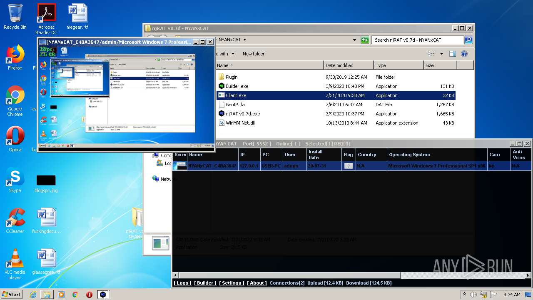The height and width of the screenshot is (300, 533).
Task: Click the Explorer search magnifier icon
Action: 468,40
